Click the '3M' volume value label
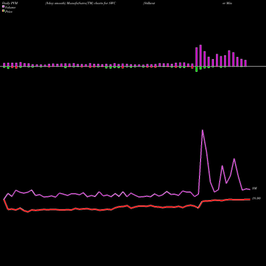266x266 pixels. 254,188
